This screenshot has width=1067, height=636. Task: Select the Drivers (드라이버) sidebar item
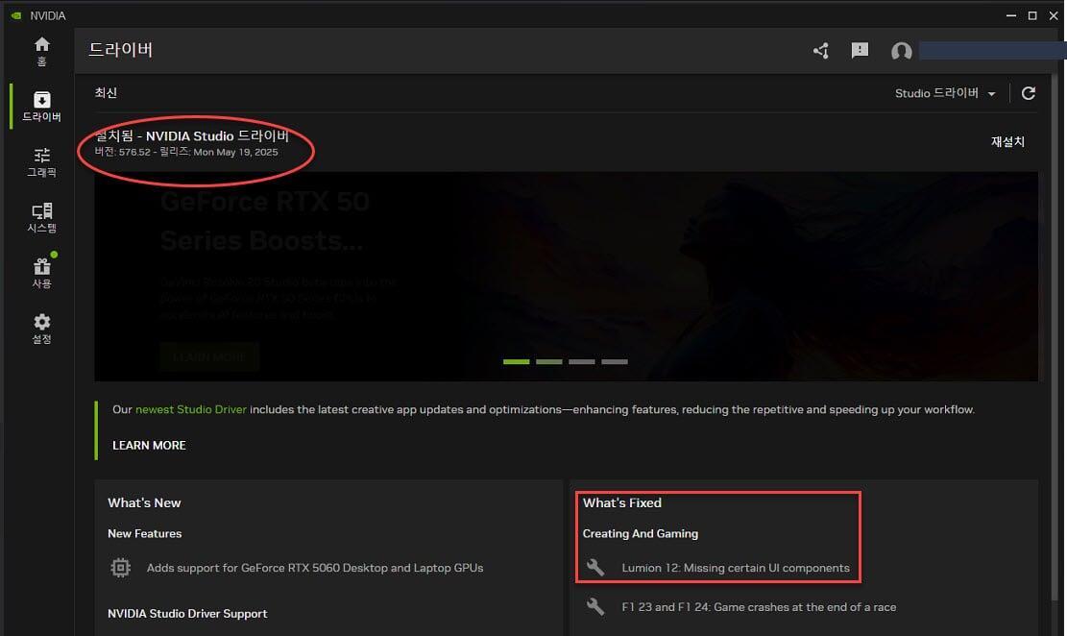coord(41,107)
